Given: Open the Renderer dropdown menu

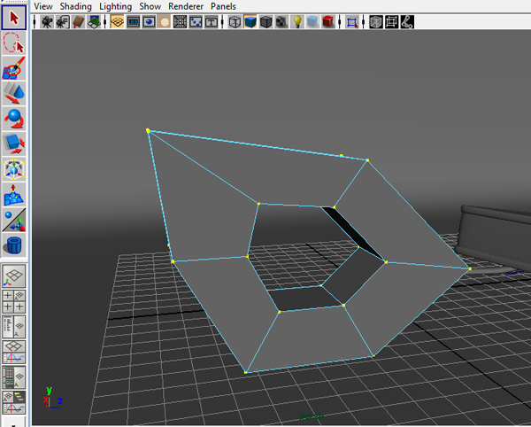Looking at the screenshot, I should pyautogui.click(x=186, y=6).
